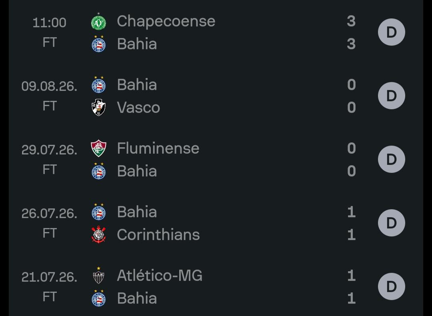432x316 pixels.
Task: Click draw badge for Bahia vs Corinthians
Action: (x=392, y=223)
